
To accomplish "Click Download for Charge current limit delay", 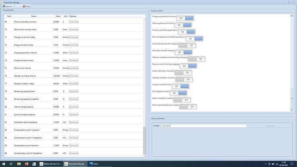I will [74, 37].
